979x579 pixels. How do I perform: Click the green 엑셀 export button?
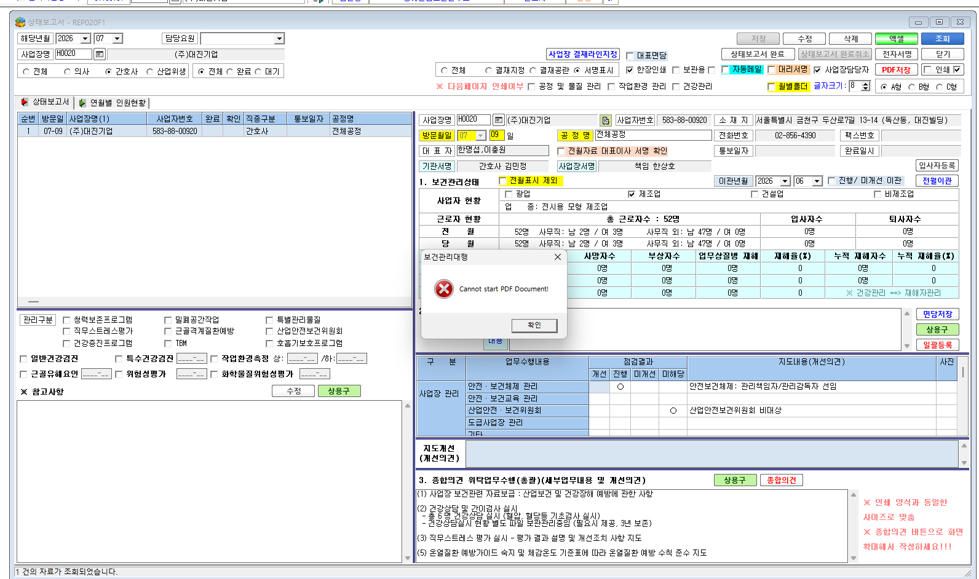[x=897, y=39]
